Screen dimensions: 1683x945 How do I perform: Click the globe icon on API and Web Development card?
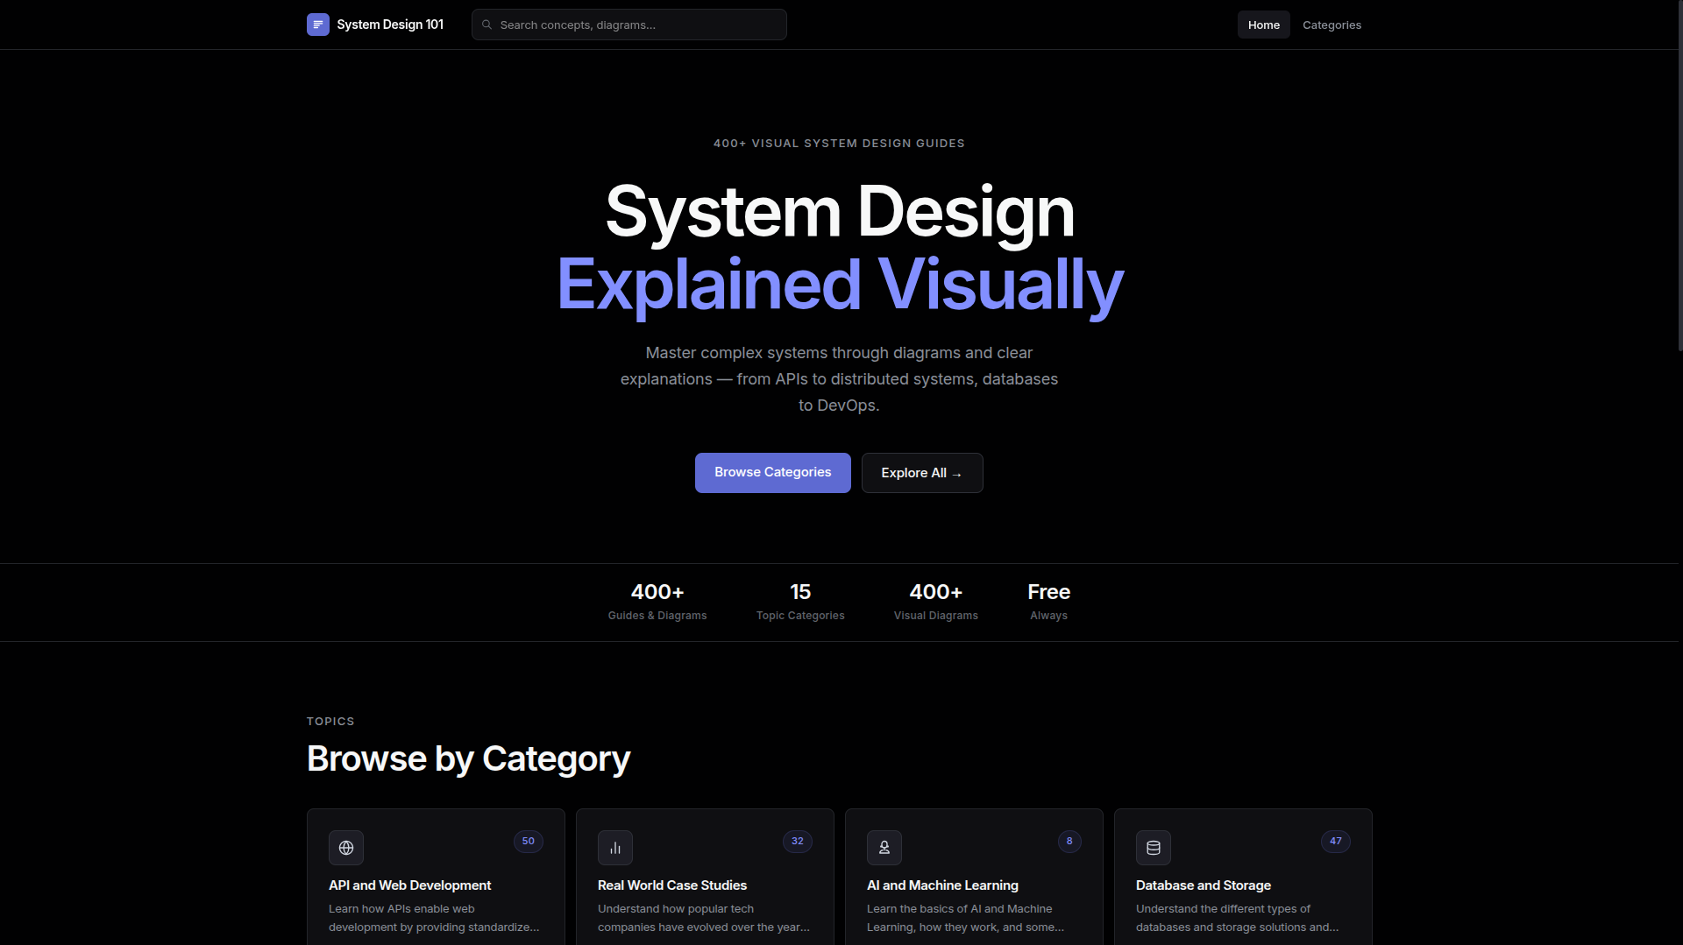coord(346,848)
